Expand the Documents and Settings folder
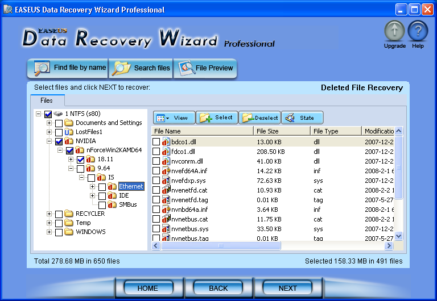 49,123
